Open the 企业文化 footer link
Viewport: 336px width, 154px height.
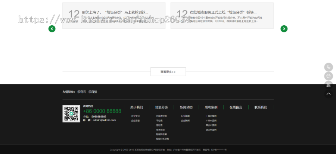pos(136,116)
